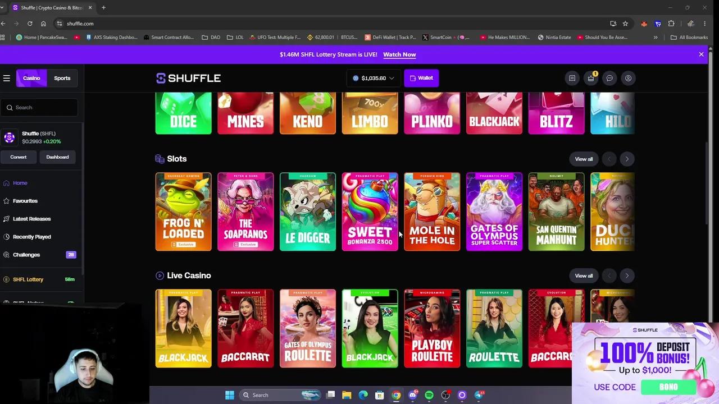Screen dimensions: 719x404
Task: Open OBS Studio from taskbar
Action: tap(445, 395)
